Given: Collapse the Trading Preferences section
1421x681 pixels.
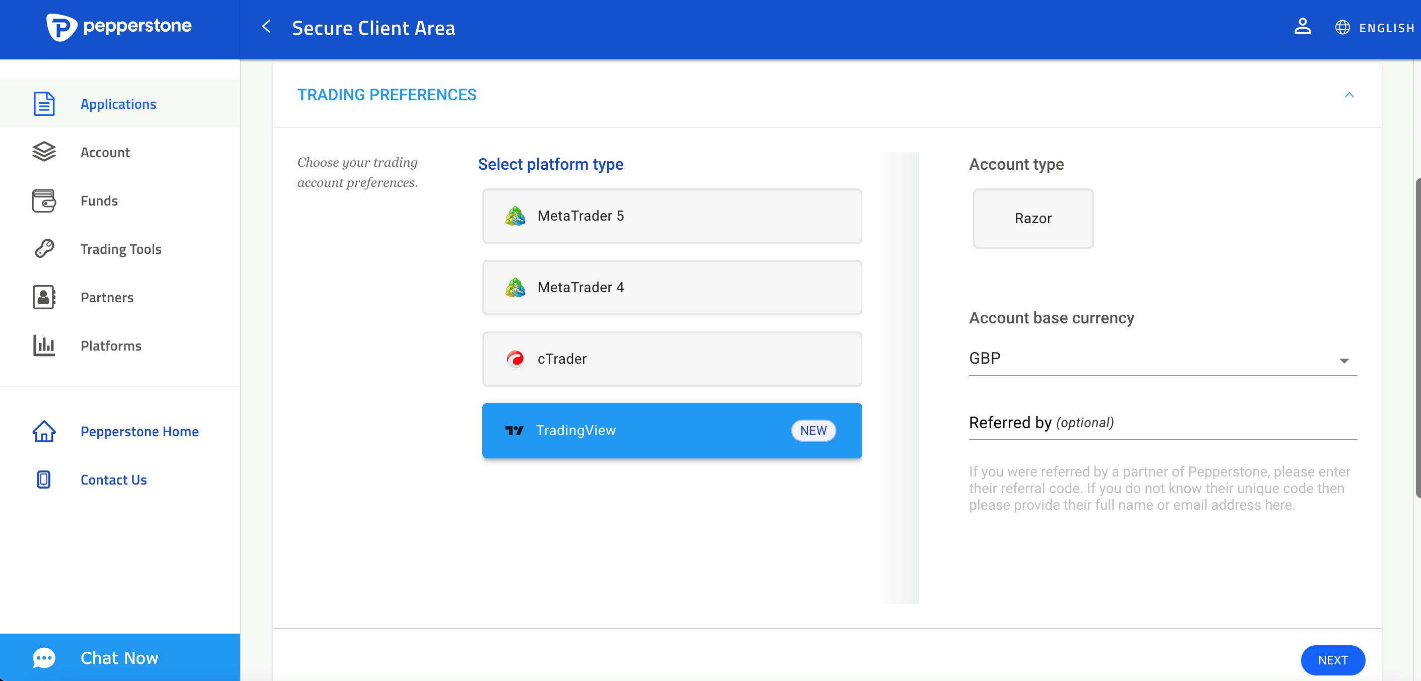Looking at the screenshot, I should [1350, 94].
